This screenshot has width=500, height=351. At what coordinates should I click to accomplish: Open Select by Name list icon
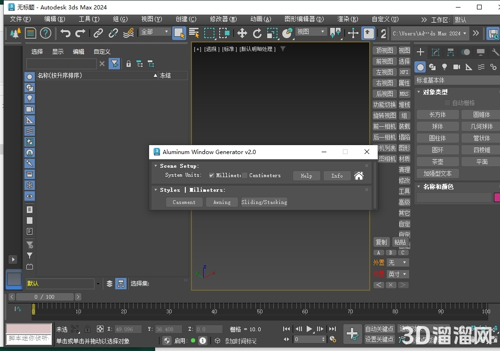click(x=194, y=33)
